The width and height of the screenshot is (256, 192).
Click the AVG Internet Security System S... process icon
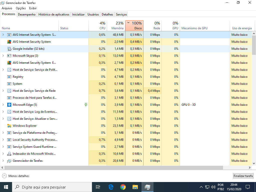click(x=9, y=35)
